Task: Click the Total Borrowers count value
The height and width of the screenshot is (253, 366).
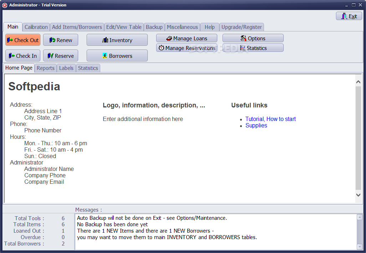Action: click(x=63, y=243)
